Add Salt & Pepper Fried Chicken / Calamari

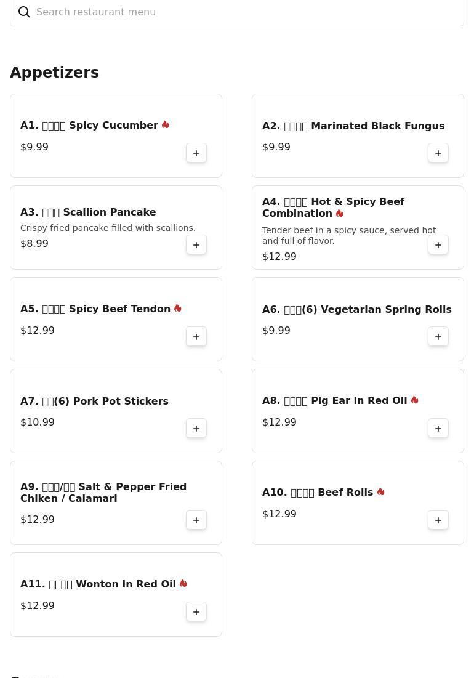point(196,520)
